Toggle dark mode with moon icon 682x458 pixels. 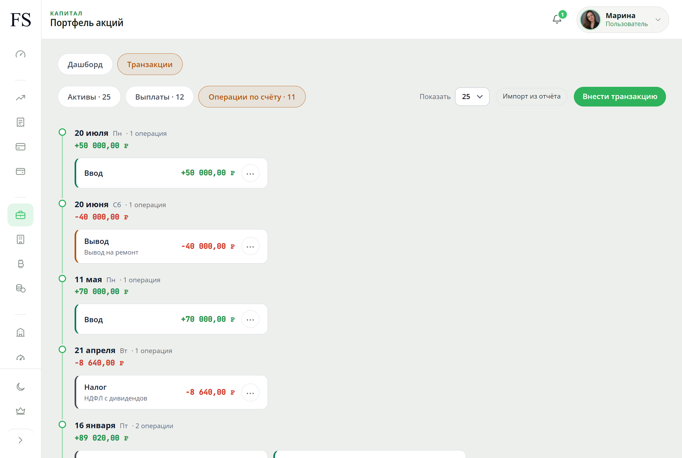pyautogui.click(x=21, y=387)
